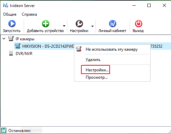Click the blue Запустить play icon
Viewport: 171px width, 134px height.
(x=12, y=24)
